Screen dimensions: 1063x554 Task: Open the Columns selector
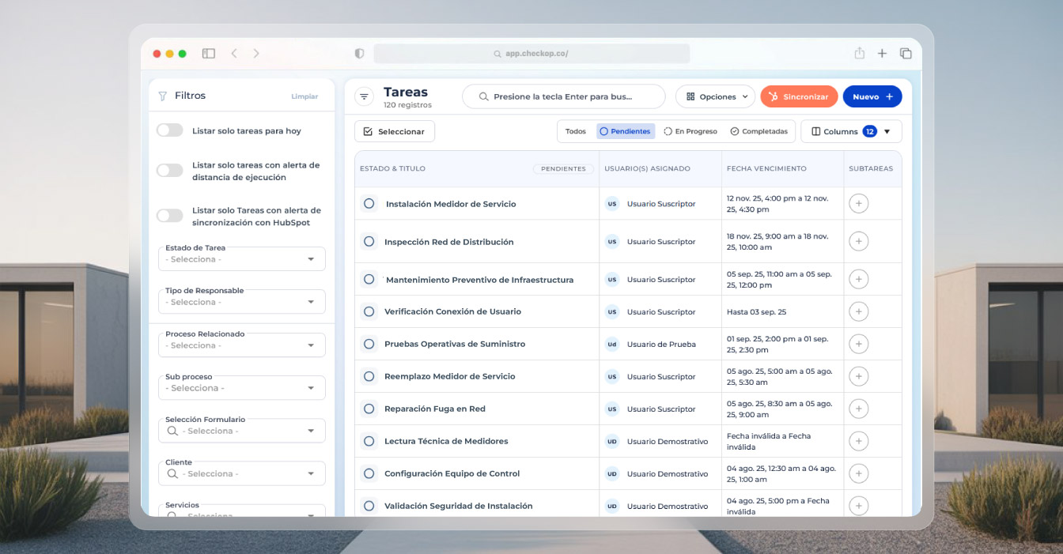point(851,131)
